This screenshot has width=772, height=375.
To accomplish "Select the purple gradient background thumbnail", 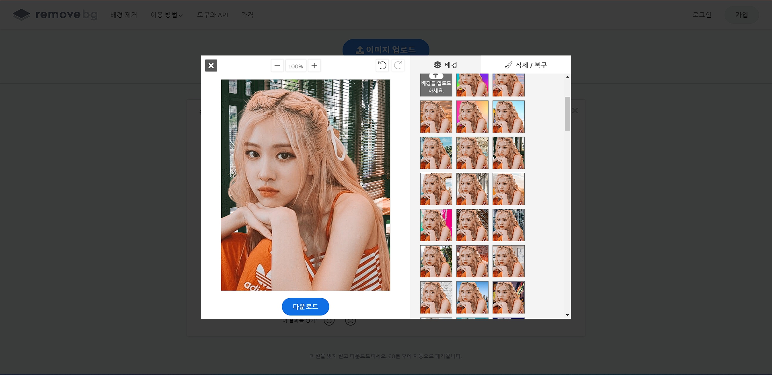I will 472,85.
